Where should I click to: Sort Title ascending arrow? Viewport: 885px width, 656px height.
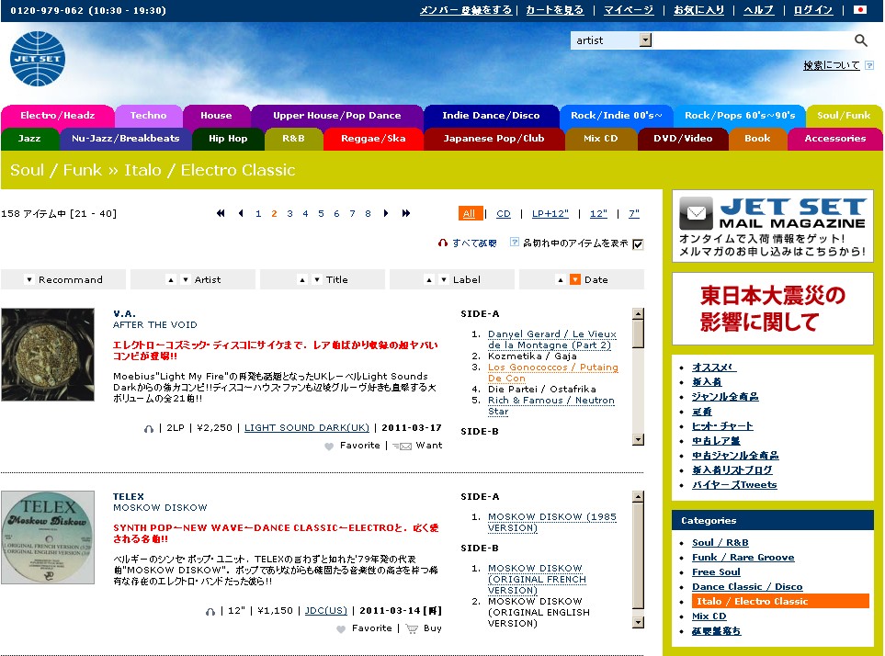coord(302,280)
